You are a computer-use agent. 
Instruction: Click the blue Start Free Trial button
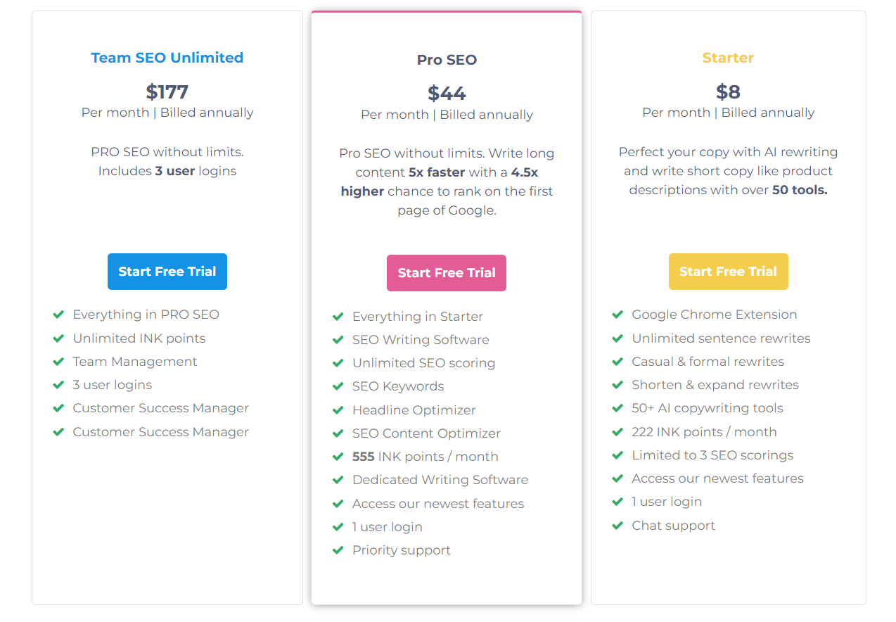167,272
